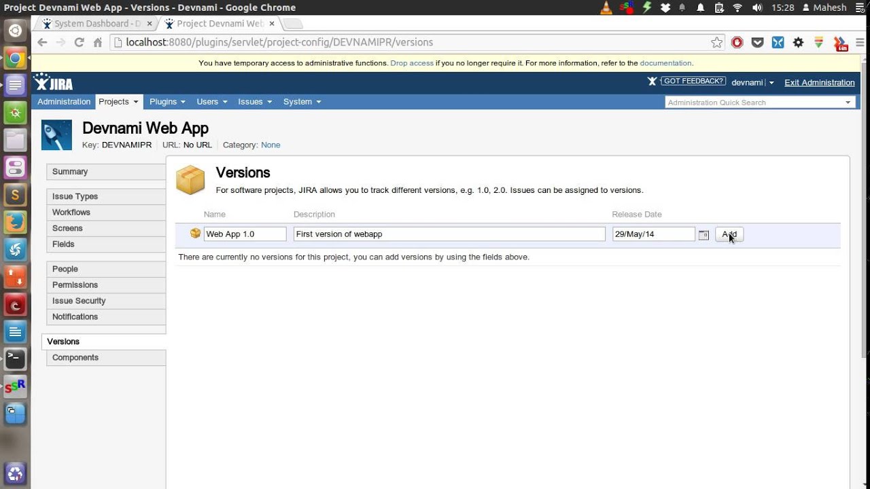This screenshot has height=489, width=870.
Task: Click the VLC cone tray icon
Action: (x=607, y=7)
